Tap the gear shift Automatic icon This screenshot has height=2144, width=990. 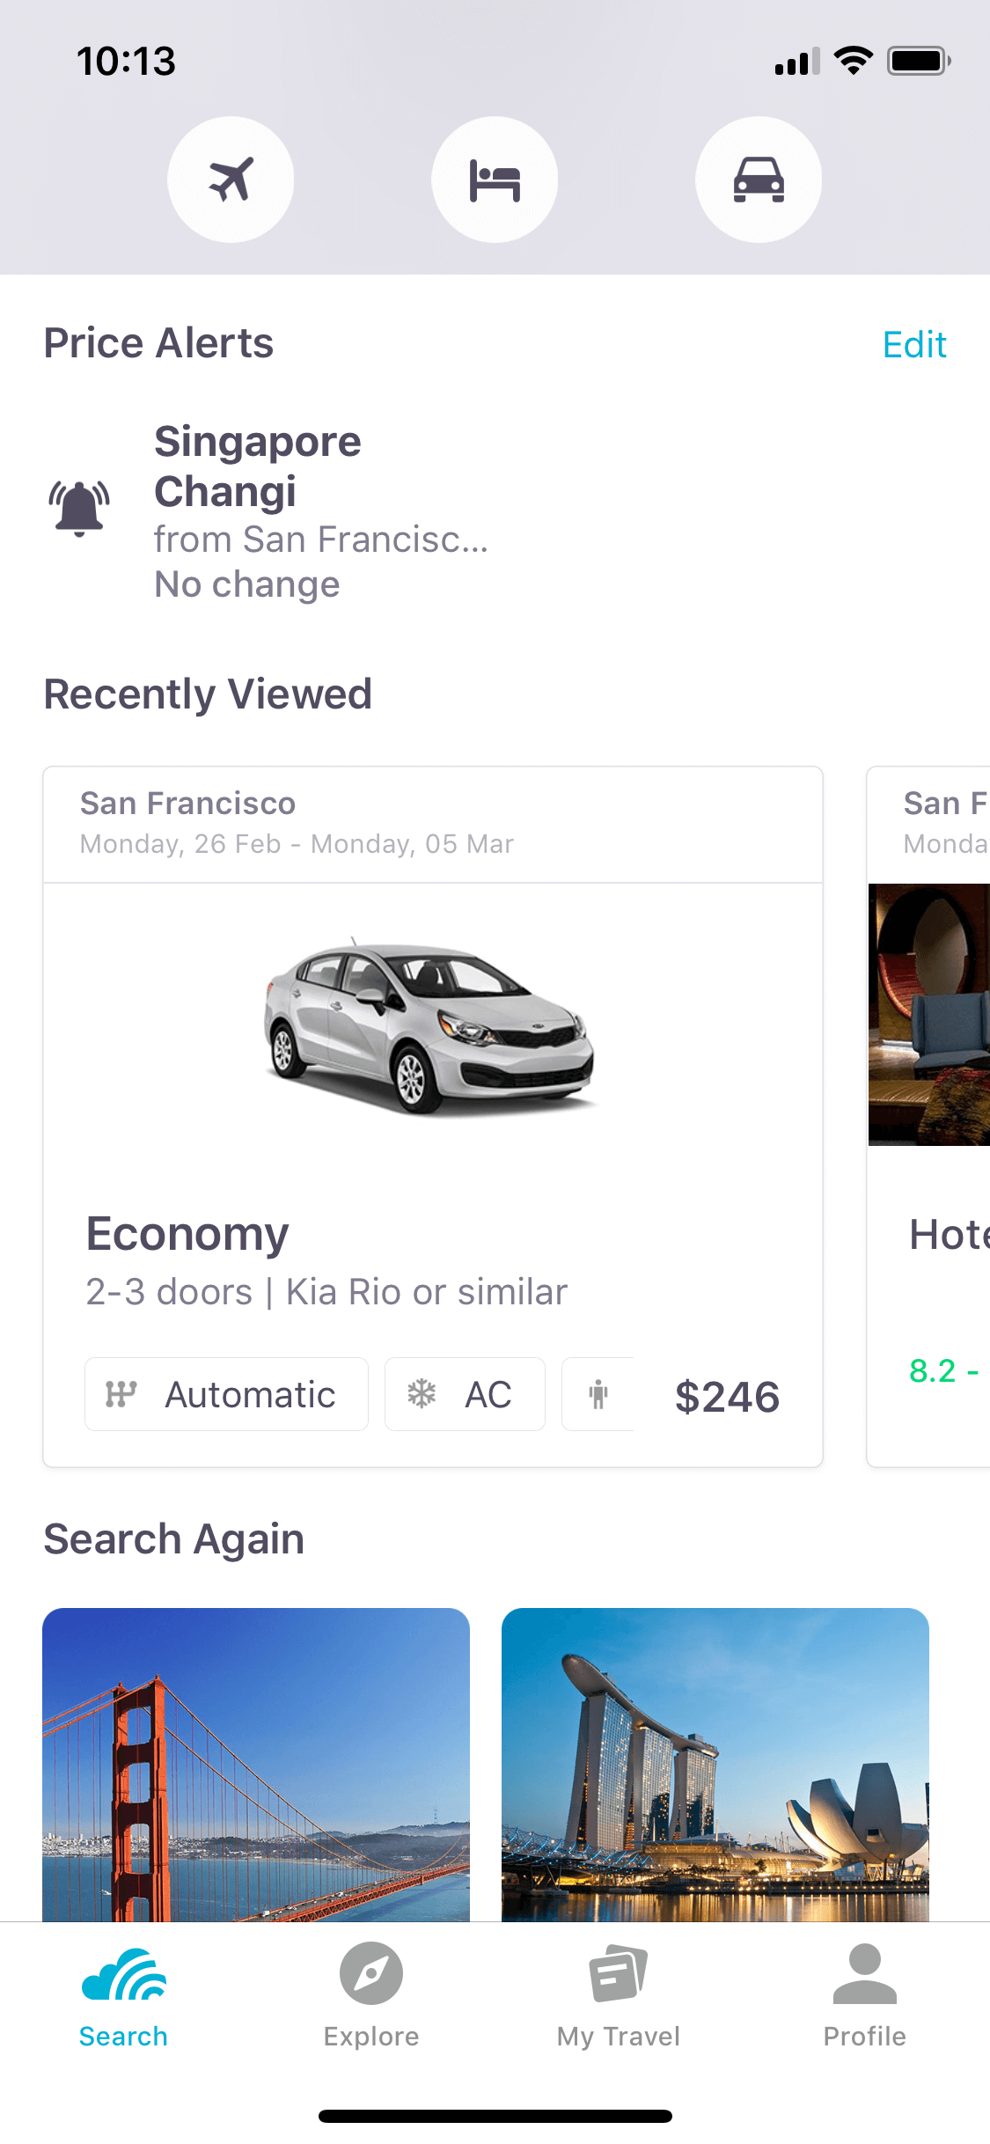121,1394
